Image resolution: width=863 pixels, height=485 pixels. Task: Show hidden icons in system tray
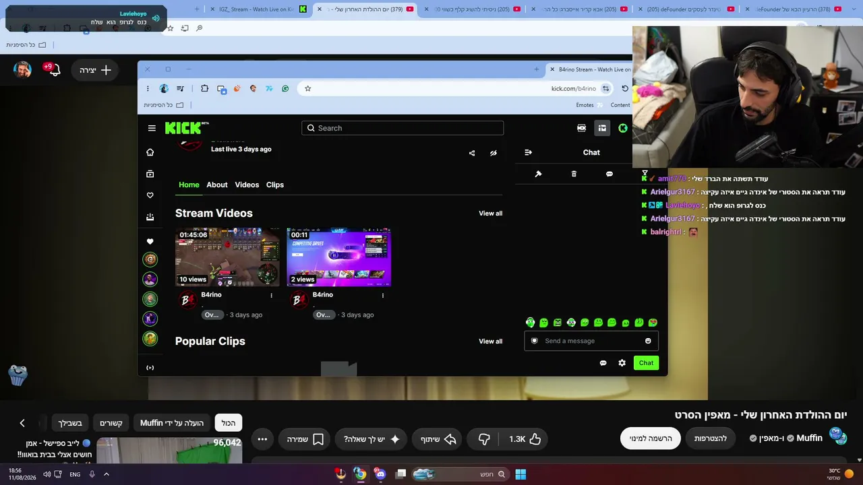[106, 474]
